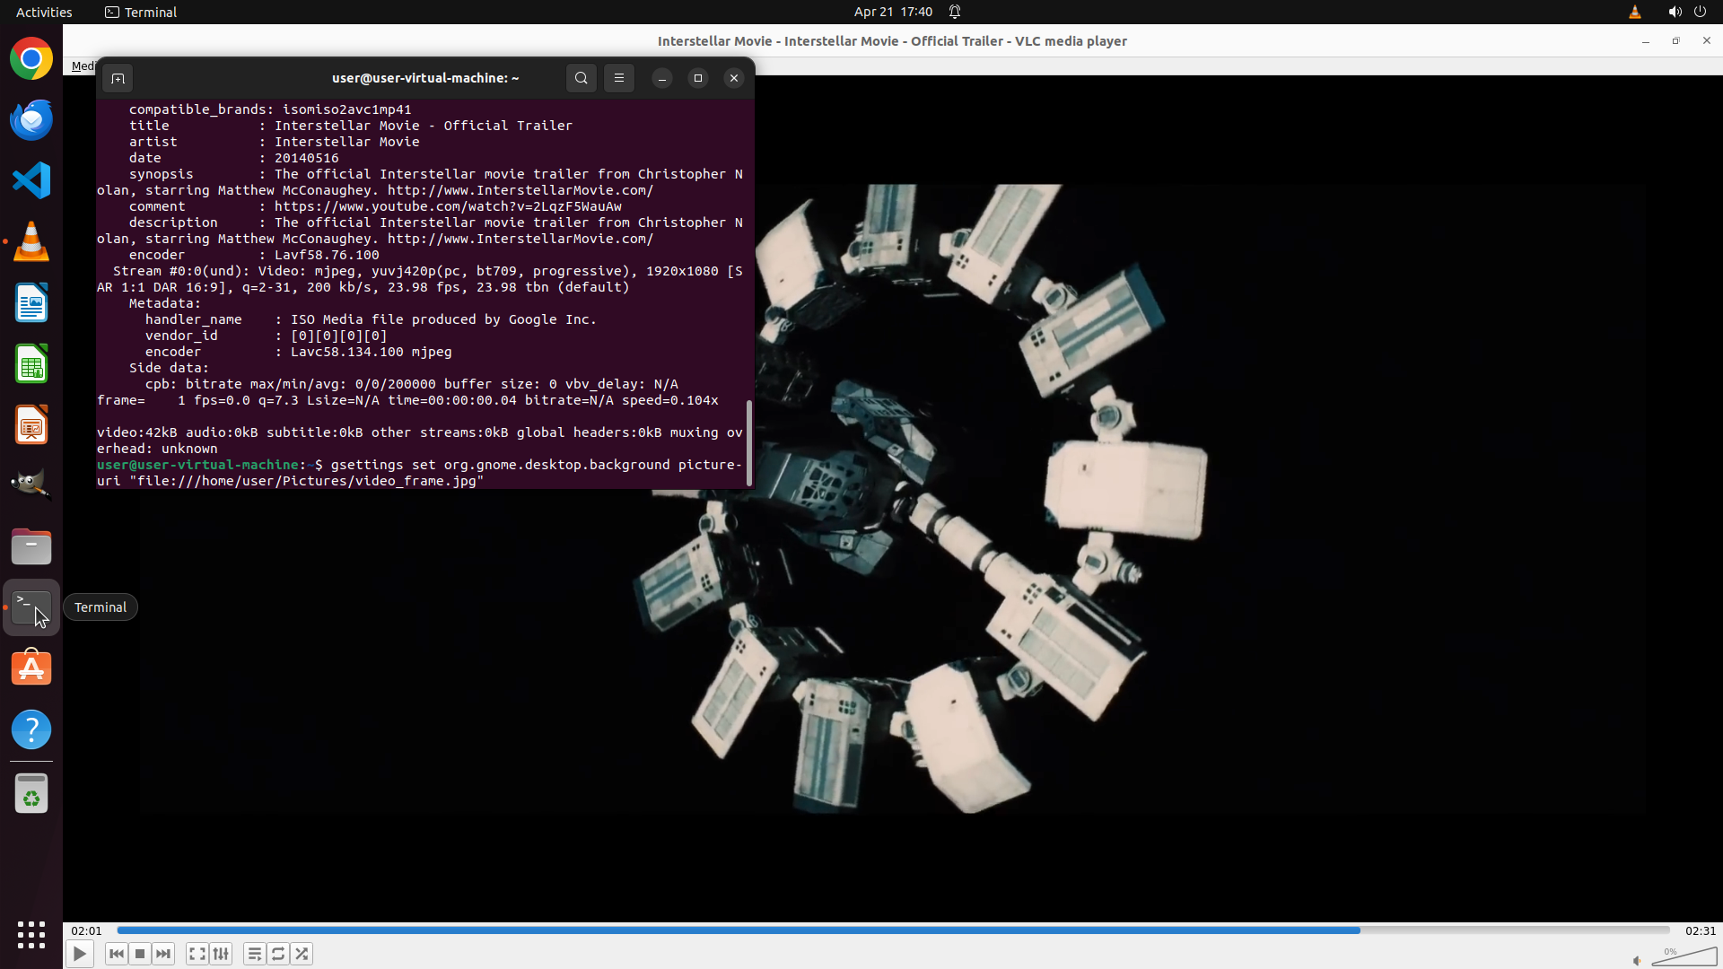Mute audio via VLC speaker icon
The width and height of the screenshot is (1723, 969).
coord(1637,960)
